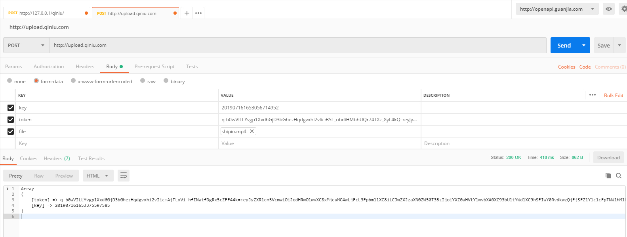Uncheck the key parameter checkbox
This screenshot has height=237, width=627.
(x=11, y=107)
